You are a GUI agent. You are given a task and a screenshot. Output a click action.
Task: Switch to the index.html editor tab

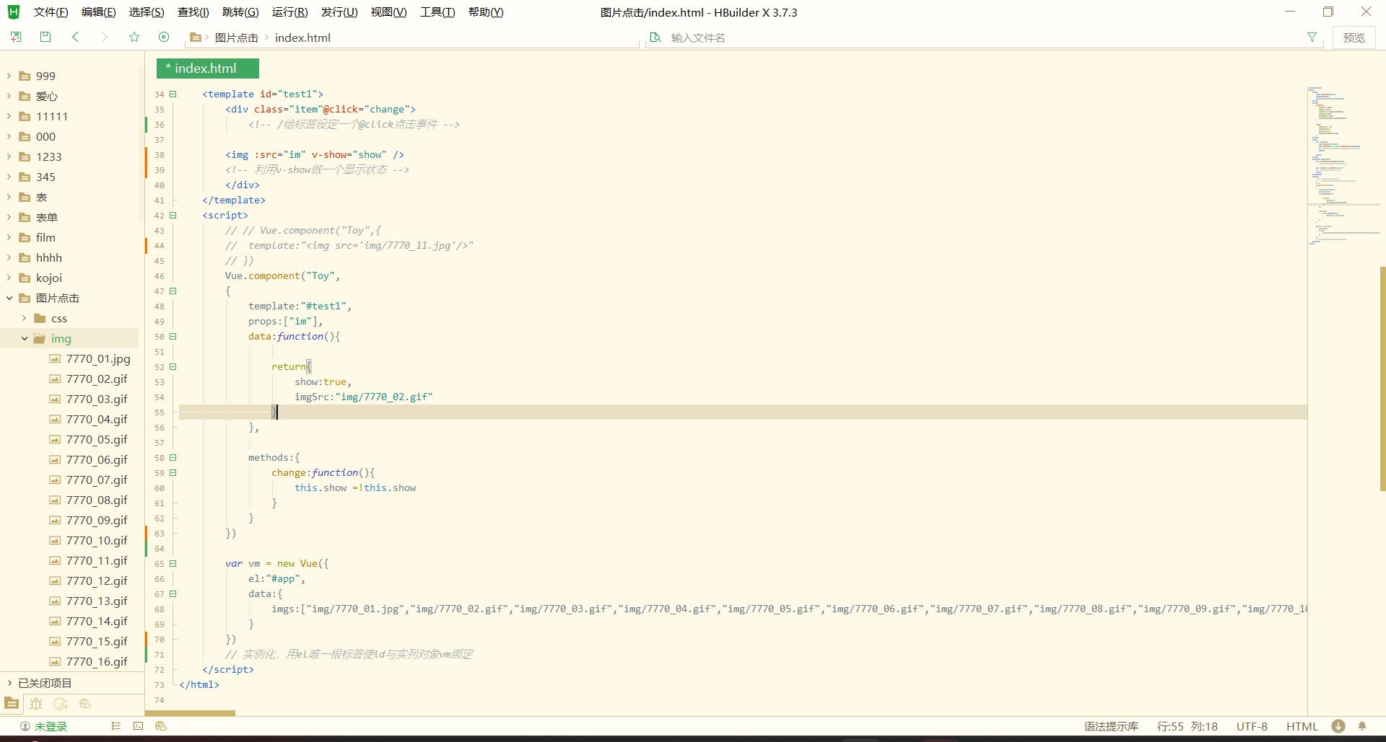tap(207, 69)
